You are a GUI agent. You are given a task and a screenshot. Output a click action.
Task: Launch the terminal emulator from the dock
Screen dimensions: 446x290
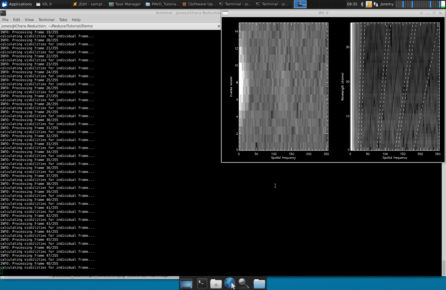click(x=202, y=283)
